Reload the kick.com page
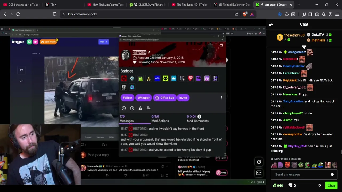The height and width of the screenshot is (192, 342). pyautogui.click(x=18, y=14)
